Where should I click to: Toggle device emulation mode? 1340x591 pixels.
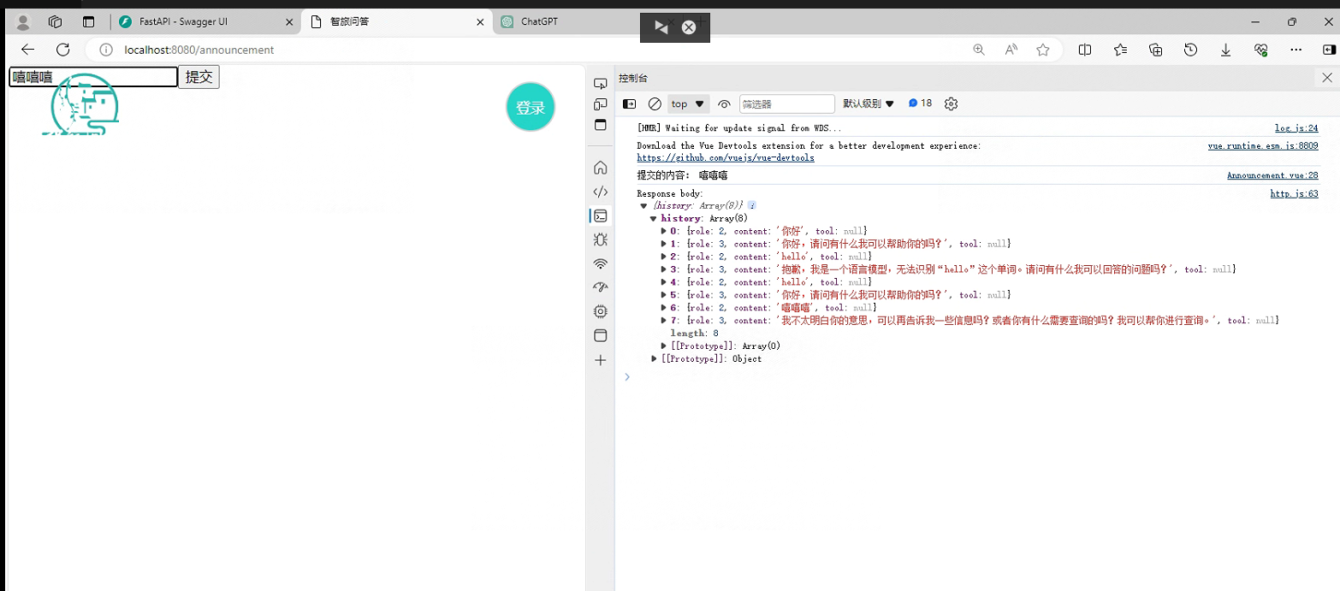pos(600,104)
